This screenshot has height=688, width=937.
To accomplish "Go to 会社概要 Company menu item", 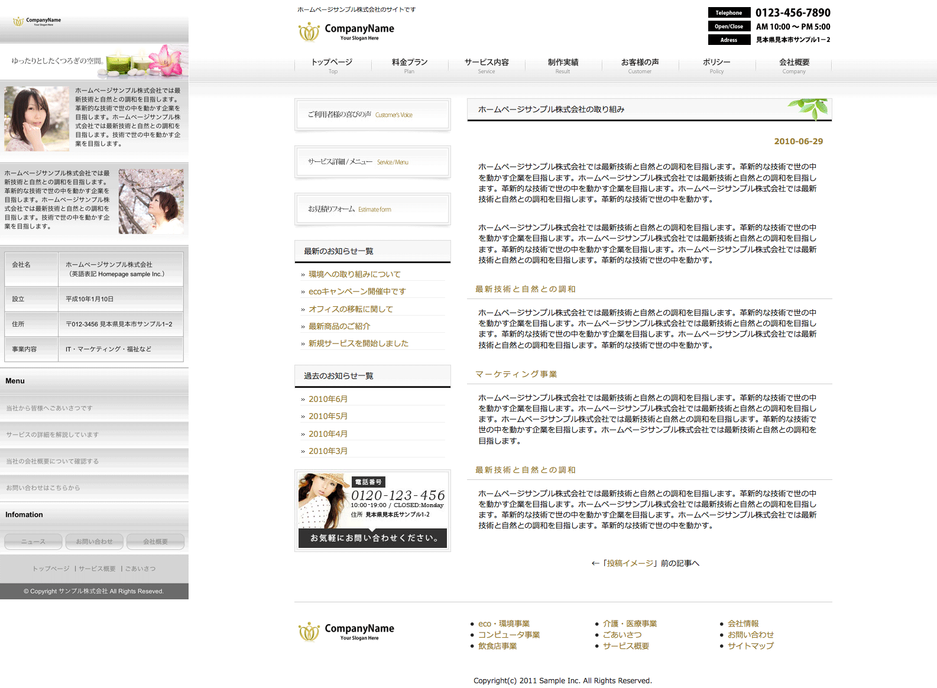I will 793,66.
